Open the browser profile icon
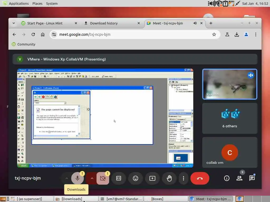The image size is (270, 202). pos(246,34)
